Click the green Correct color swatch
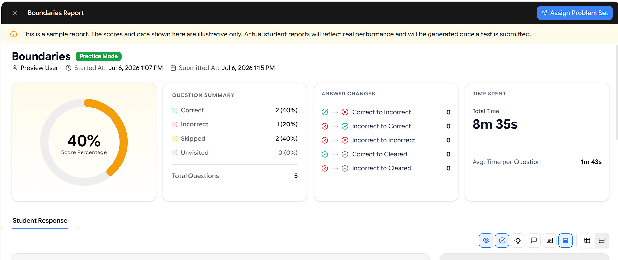618x260 pixels. click(174, 110)
